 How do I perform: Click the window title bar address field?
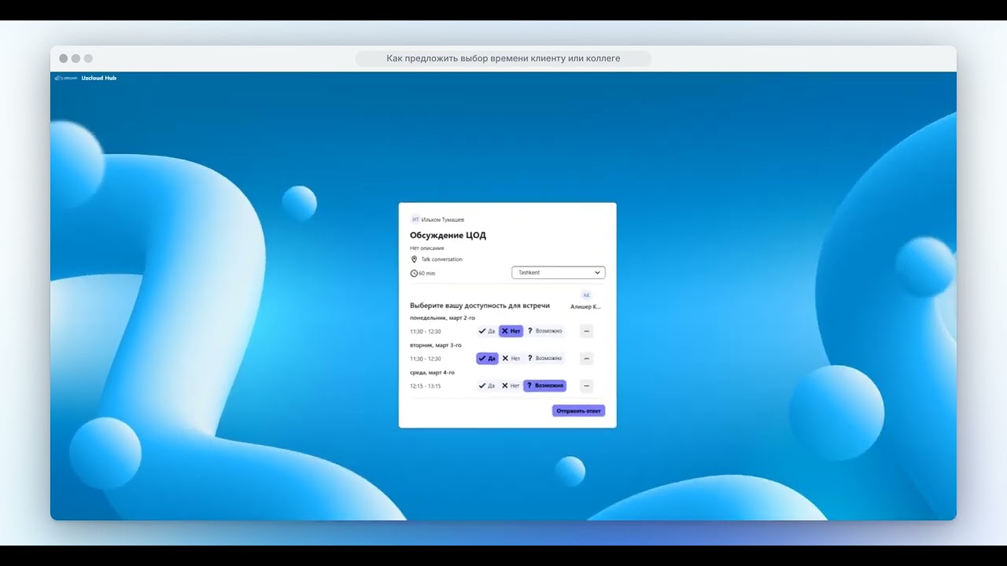coord(503,58)
